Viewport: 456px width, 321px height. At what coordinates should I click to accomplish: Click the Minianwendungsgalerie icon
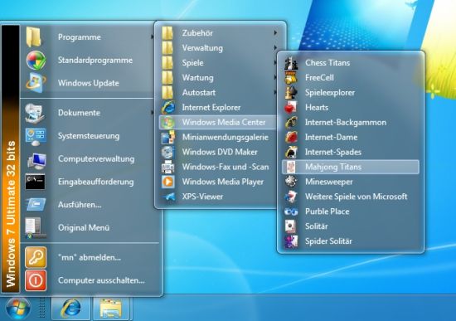click(168, 138)
